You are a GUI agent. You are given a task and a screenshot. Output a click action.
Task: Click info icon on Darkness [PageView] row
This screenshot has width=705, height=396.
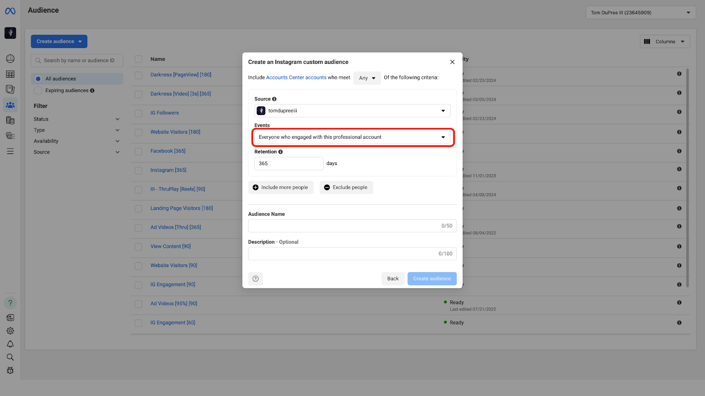click(x=679, y=74)
